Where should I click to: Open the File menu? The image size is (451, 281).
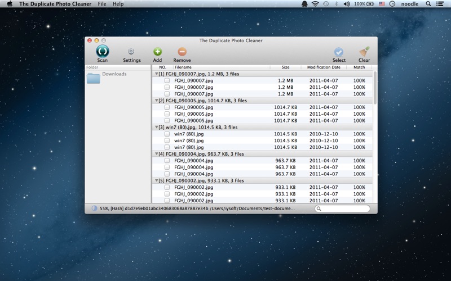point(102,4)
